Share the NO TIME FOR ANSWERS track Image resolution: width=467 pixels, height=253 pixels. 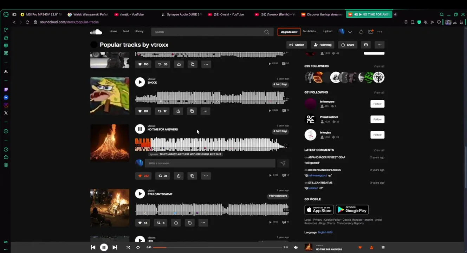[x=179, y=176]
